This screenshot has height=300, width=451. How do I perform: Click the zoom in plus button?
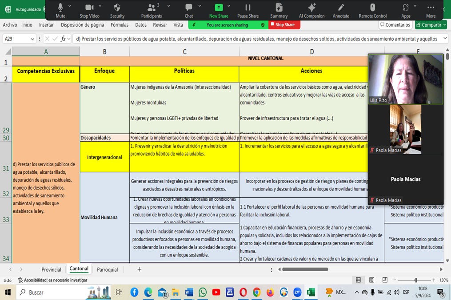[x=434, y=280]
